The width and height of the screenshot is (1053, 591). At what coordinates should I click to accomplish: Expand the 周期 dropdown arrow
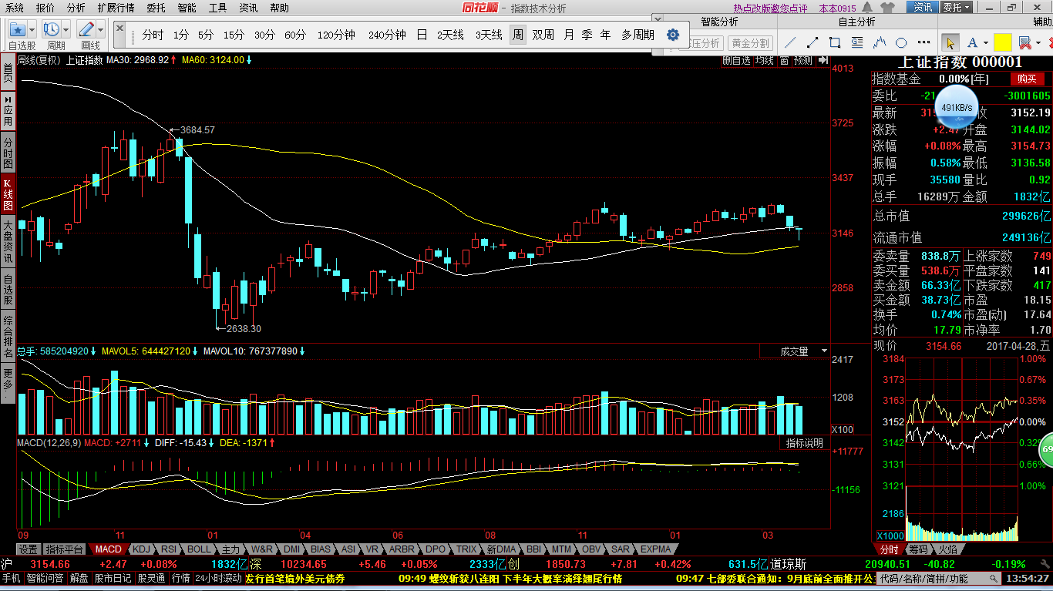coord(66,29)
